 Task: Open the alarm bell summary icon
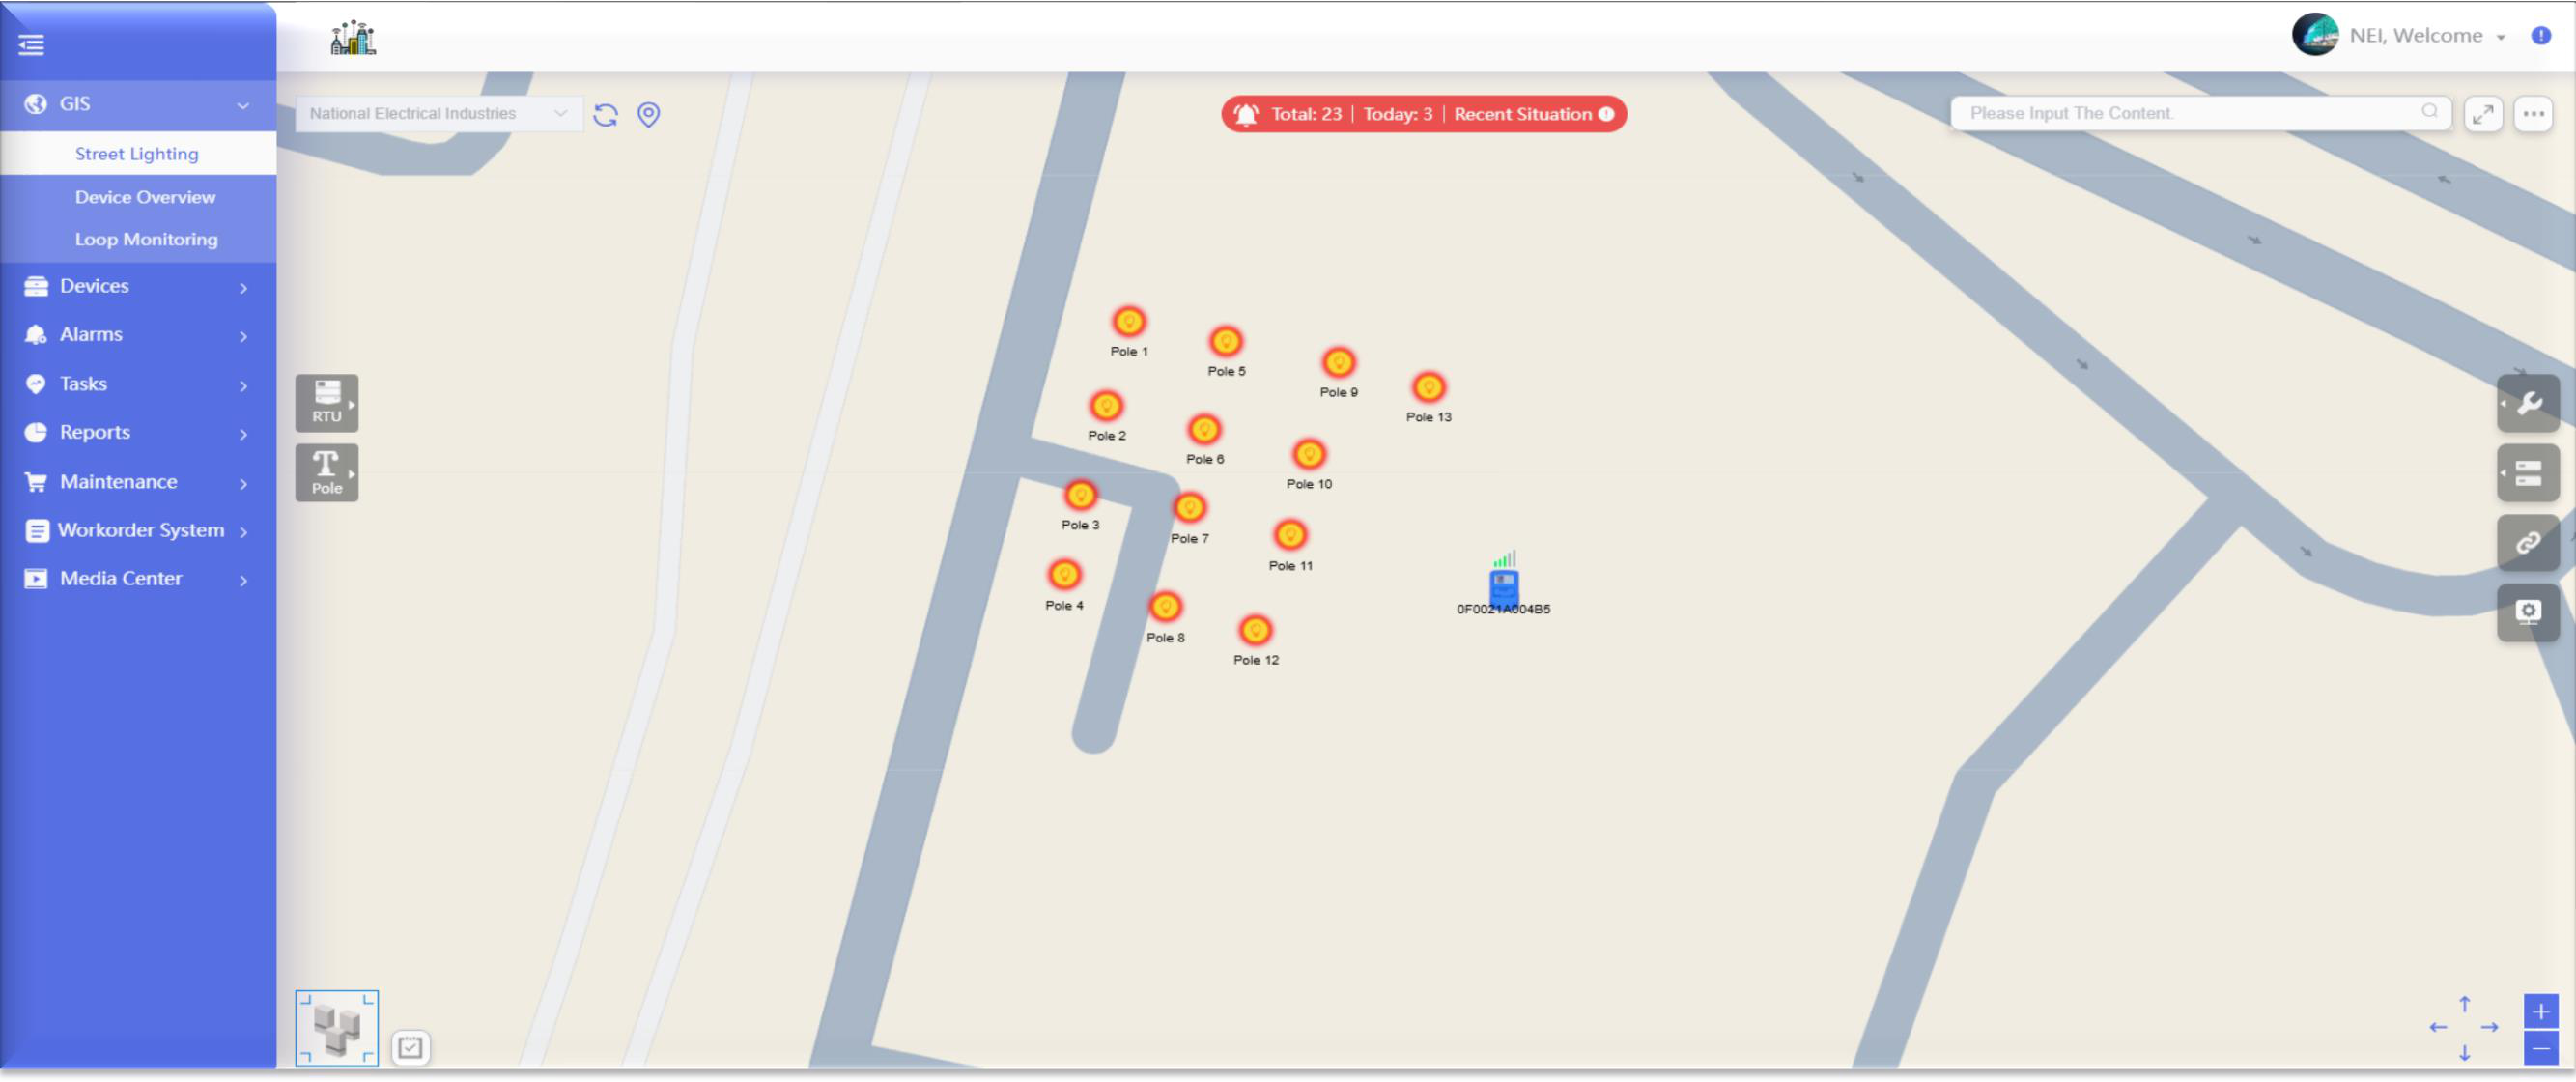(1246, 114)
